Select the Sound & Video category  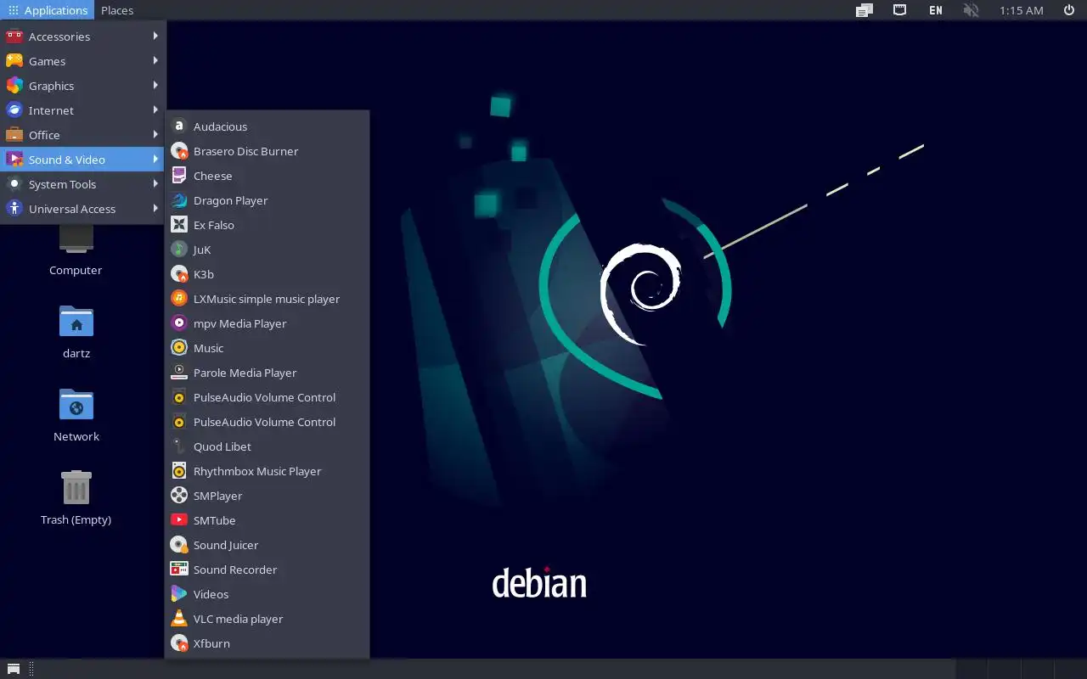(82, 160)
